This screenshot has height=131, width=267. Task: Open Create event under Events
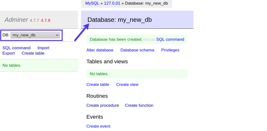(x=98, y=126)
